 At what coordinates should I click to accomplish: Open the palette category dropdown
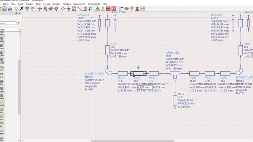click(10, 30)
